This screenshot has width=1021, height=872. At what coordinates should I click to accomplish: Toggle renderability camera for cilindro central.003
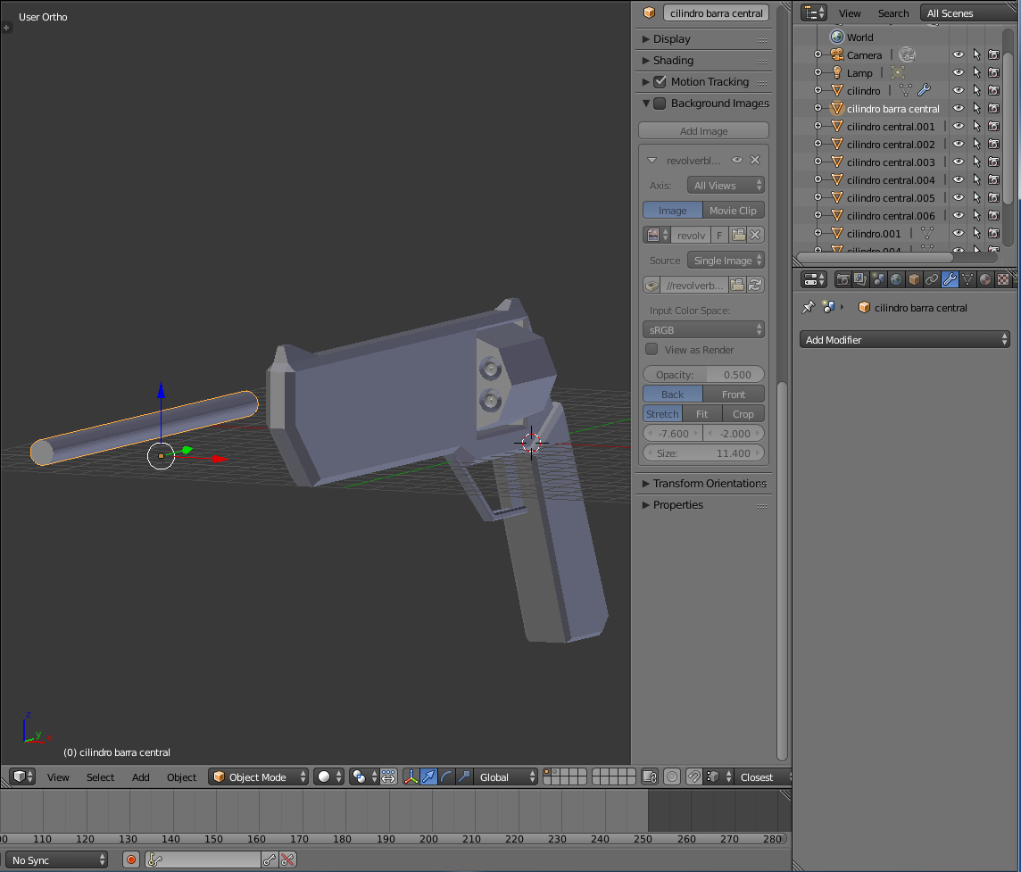[993, 162]
